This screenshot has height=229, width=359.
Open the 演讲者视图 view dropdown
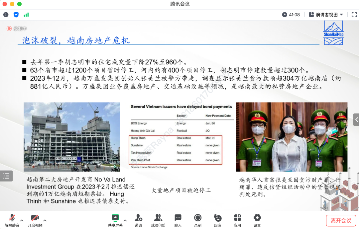(x=326, y=15)
